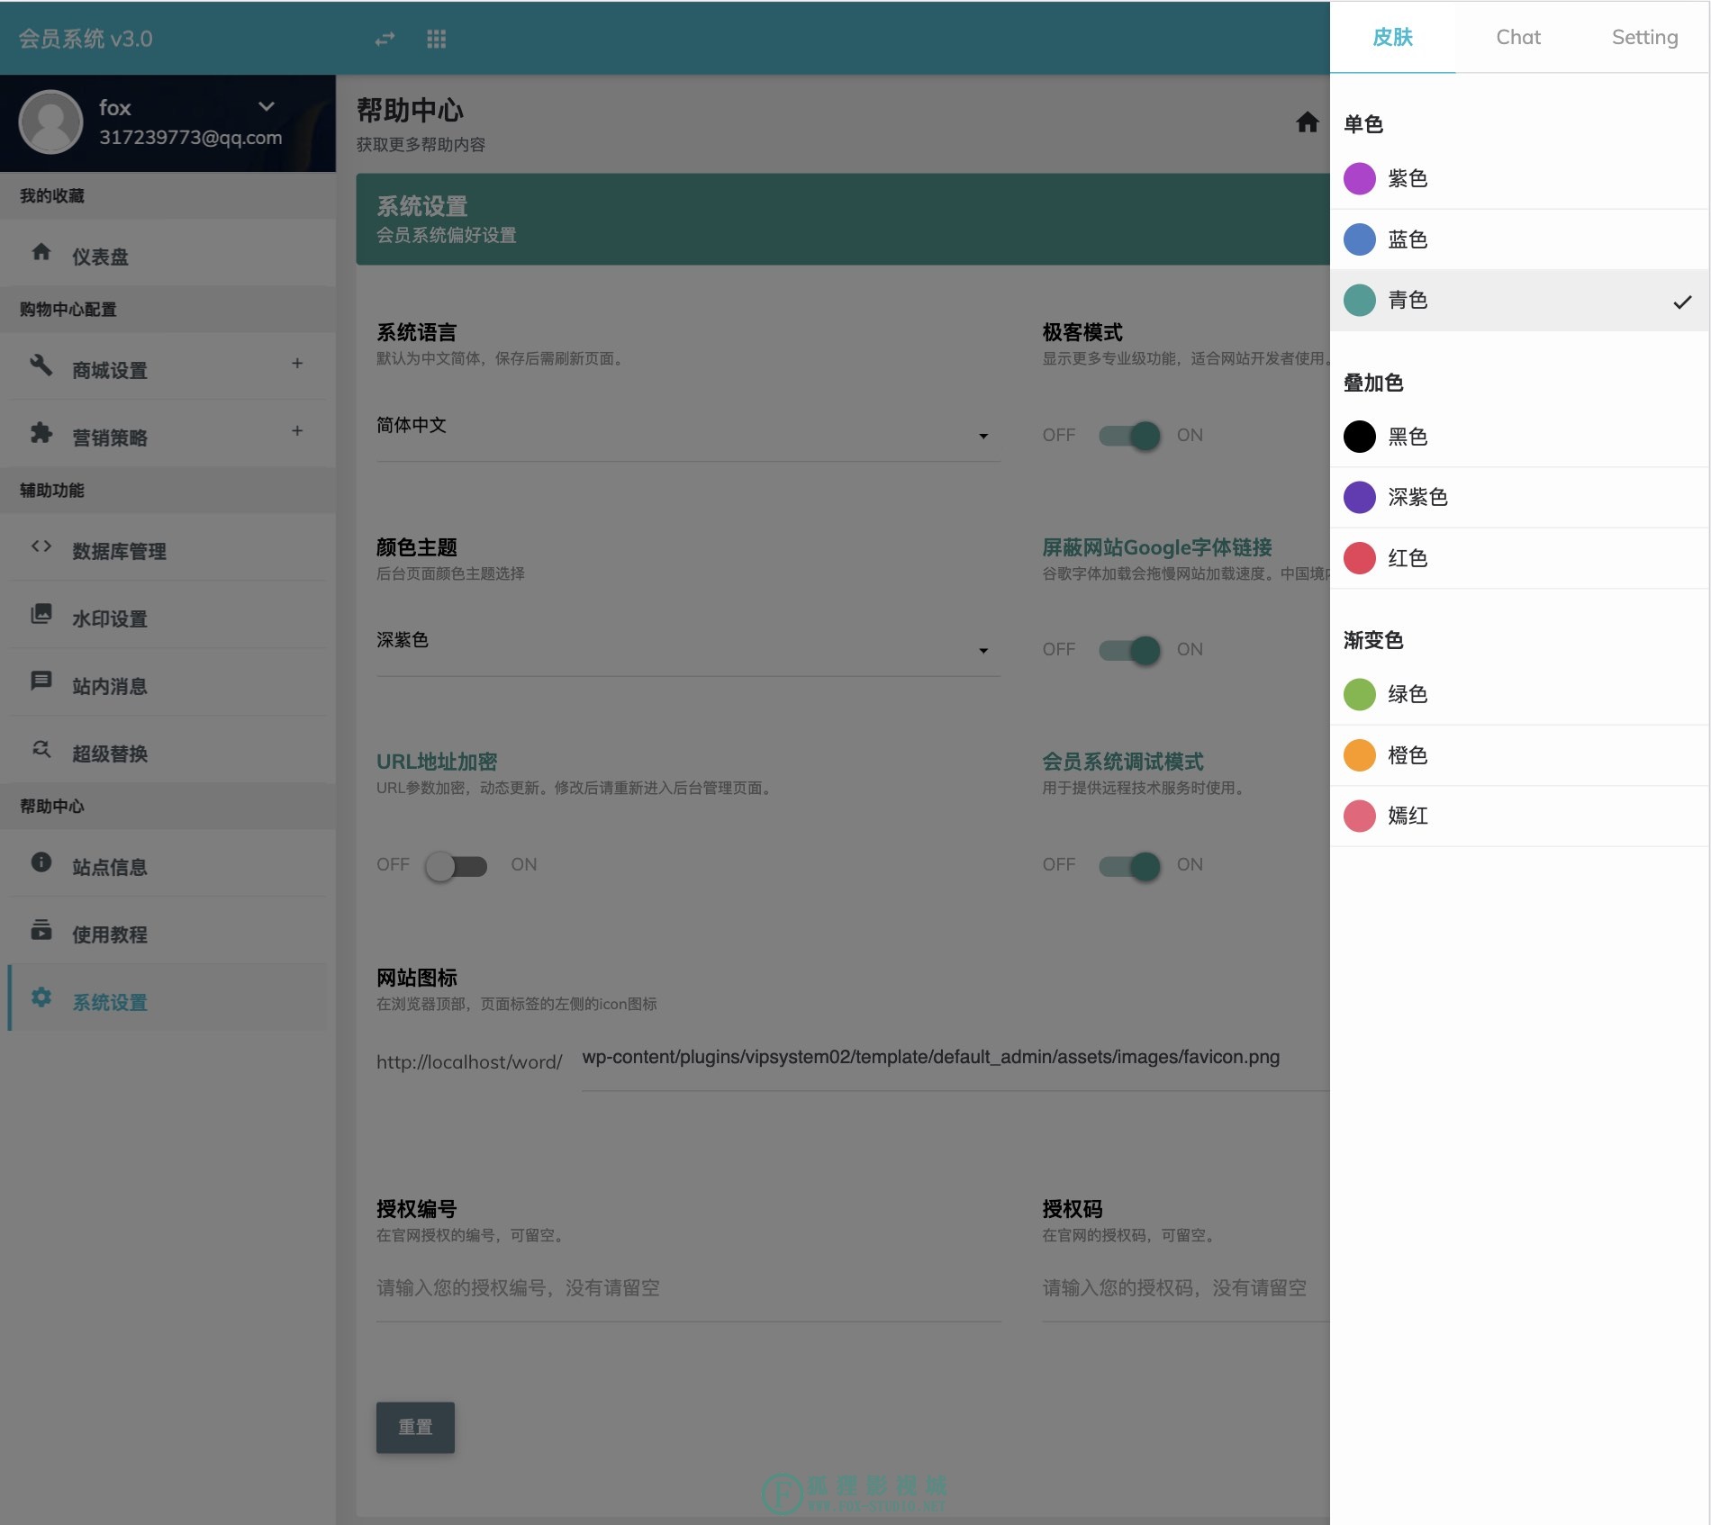The image size is (1711, 1525).
Task: Expand 营销策略 with its plus sign
Action: click(297, 430)
